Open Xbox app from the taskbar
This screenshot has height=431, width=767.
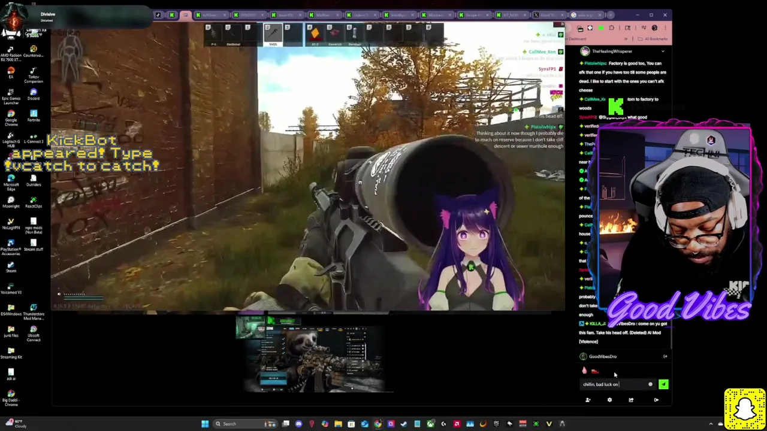(430, 424)
